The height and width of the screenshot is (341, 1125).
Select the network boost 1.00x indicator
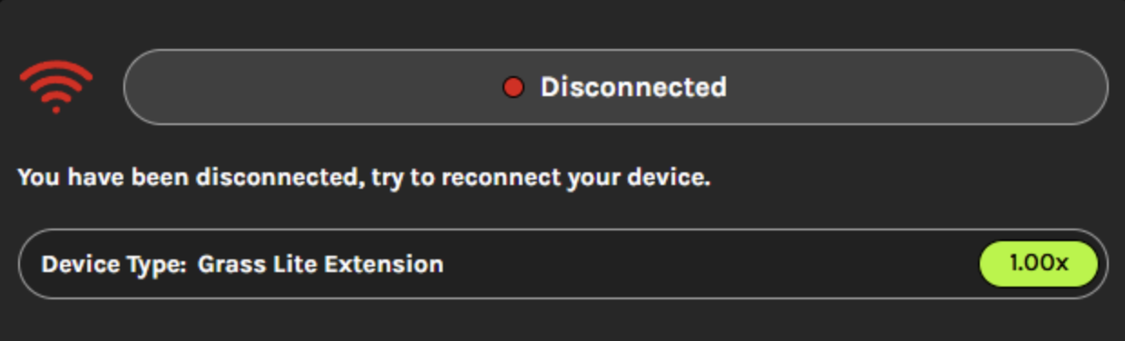pyautogui.click(x=1039, y=264)
